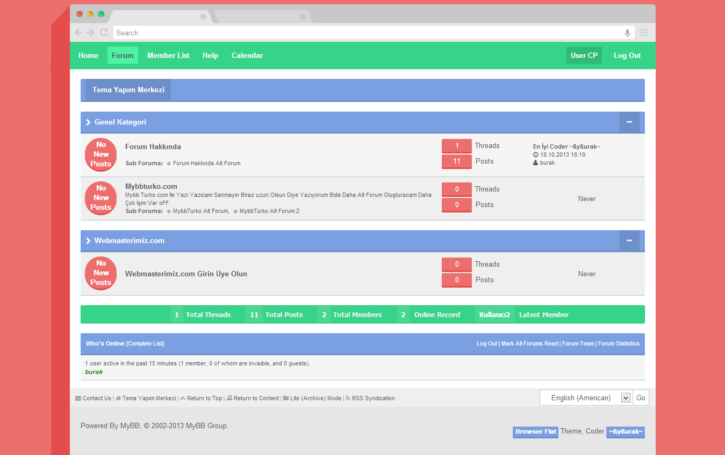Image resolution: width=725 pixels, height=455 pixels.
Task: Click the No New Posts icon for Webmasterimiz.com forum
Action: coord(101,273)
